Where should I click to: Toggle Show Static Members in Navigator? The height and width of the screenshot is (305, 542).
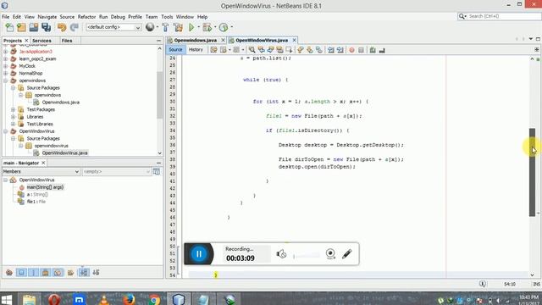point(34,273)
